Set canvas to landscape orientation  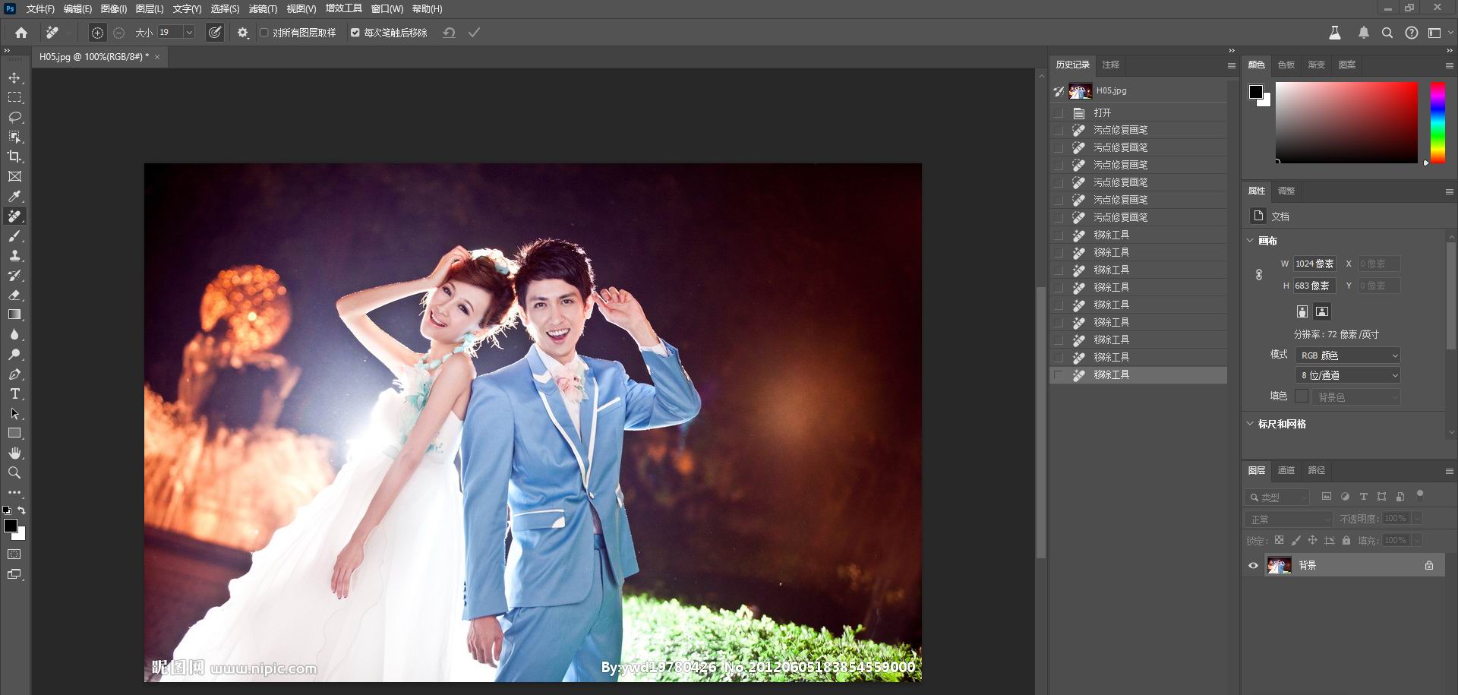point(1322,311)
